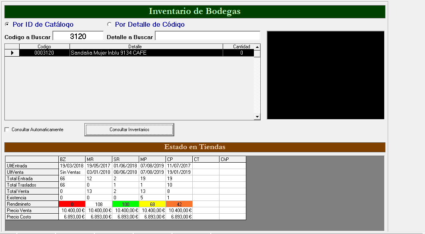The height and width of the screenshot is (234, 425).
Task: Click the Codigo column header
Action: pyautogui.click(x=44, y=47)
